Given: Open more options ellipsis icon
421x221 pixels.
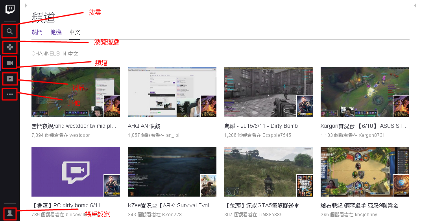Looking at the screenshot, I should [10, 94].
